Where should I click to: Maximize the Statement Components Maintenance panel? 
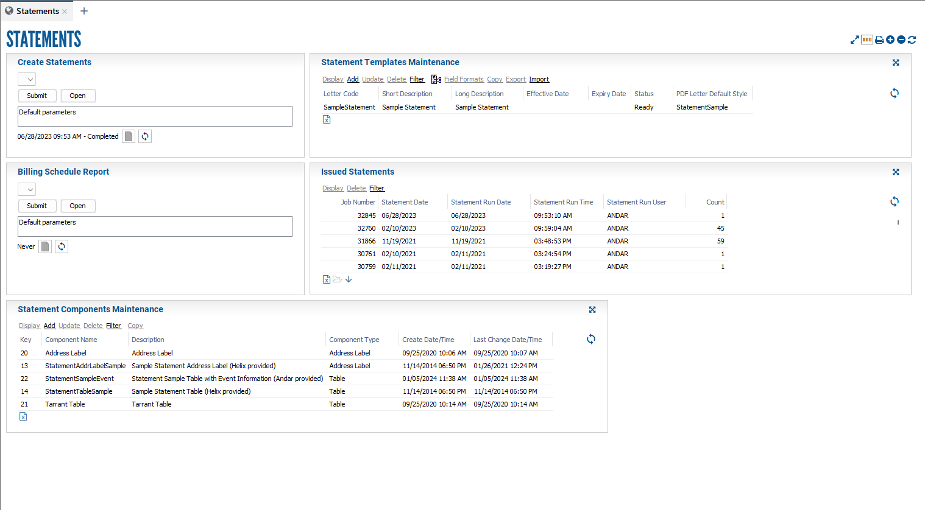tap(592, 309)
